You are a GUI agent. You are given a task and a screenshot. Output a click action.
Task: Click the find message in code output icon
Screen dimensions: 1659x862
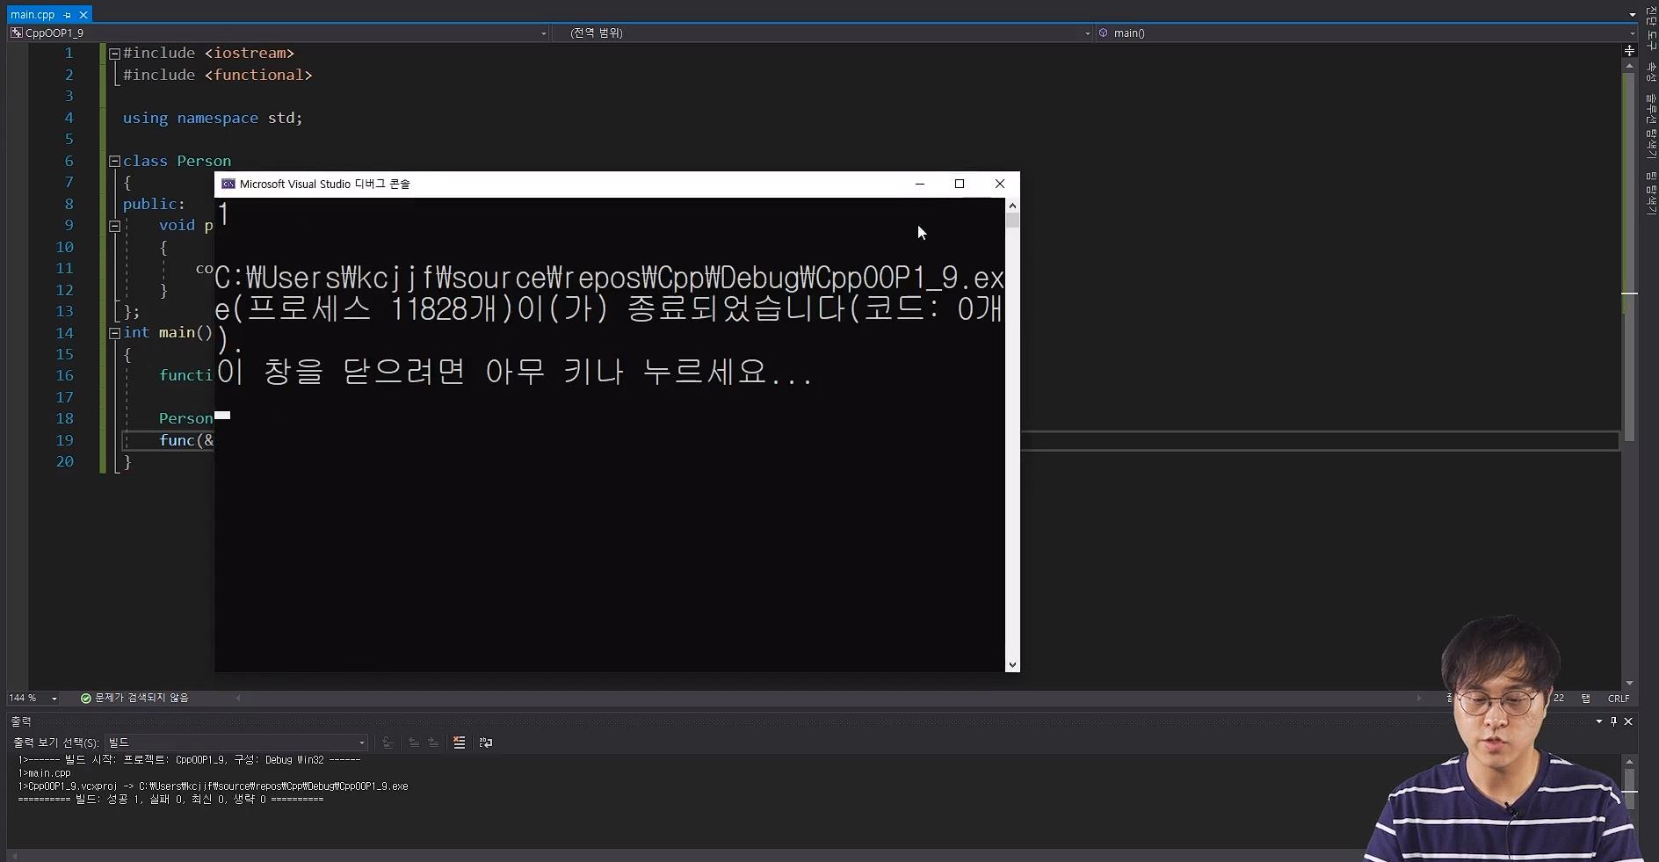387,742
